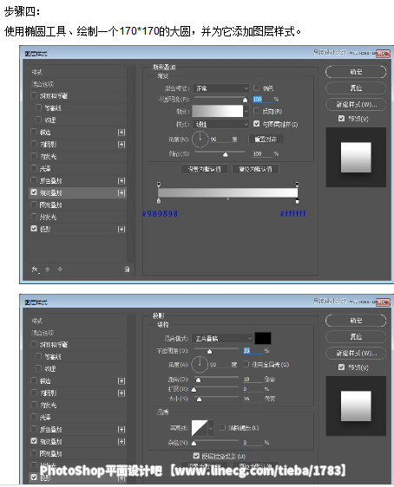
Task: Open gradient style dropdown showing Linear
Action: point(220,124)
